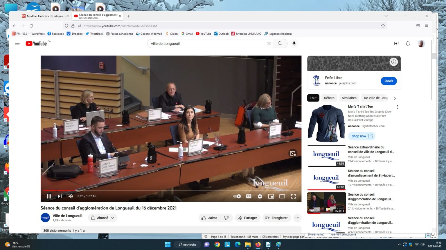Open the YouTube guide hamburger menu
Screen dimensions: 446x250
pos(17,43)
